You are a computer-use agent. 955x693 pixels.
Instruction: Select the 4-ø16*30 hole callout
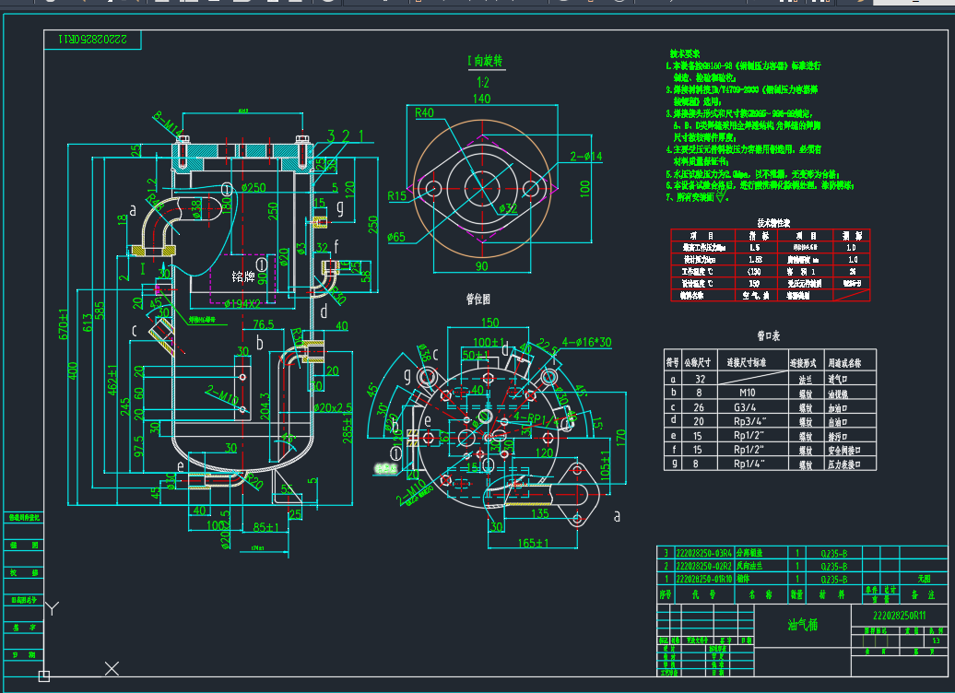586,342
